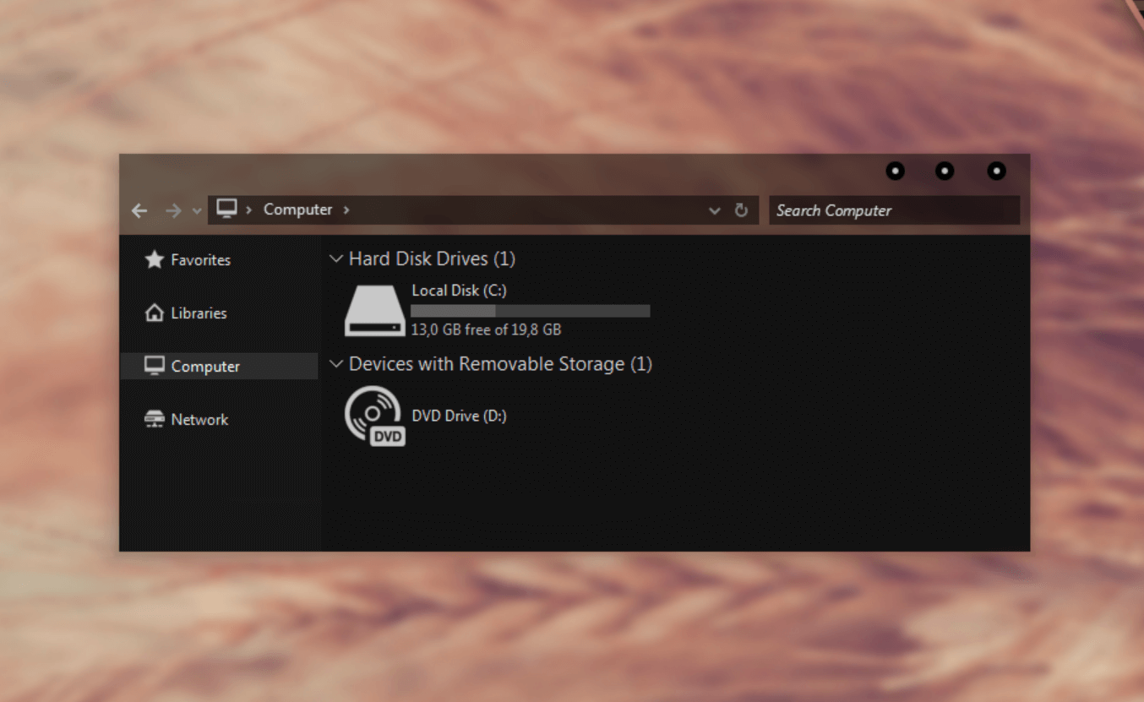1144x702 pixels.
Task: Expand the chevron after Computer breadcrumb
Action: click(x=346, y=210)
